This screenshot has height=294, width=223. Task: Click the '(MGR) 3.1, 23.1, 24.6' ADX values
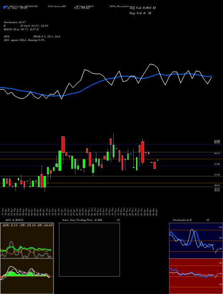pos(46,37)
